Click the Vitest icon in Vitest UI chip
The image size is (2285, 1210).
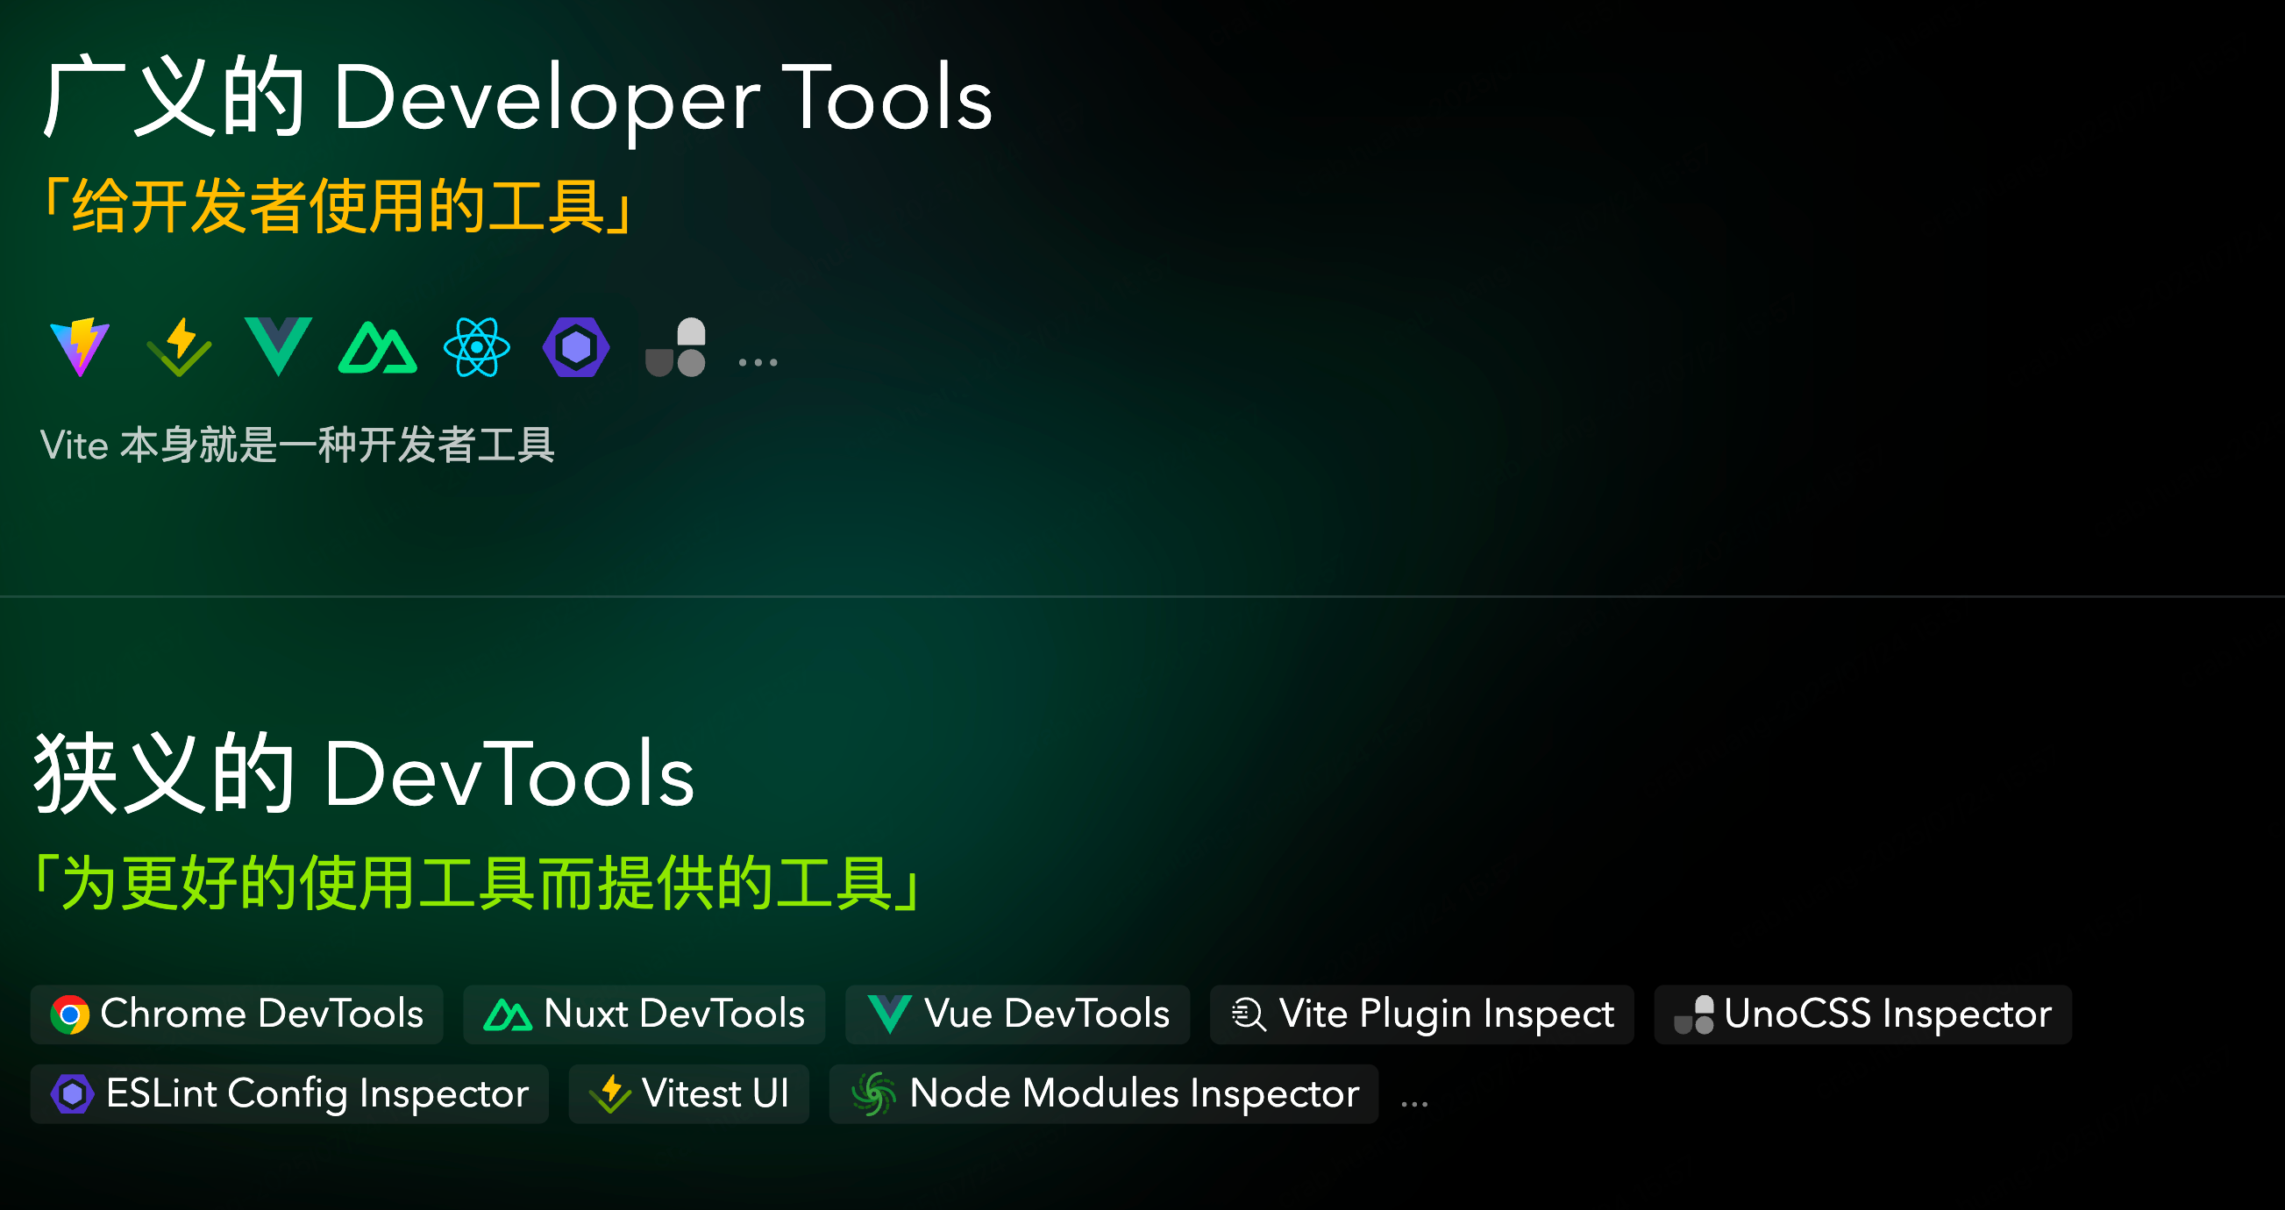pyautogui.click(x=610, y=1094)
